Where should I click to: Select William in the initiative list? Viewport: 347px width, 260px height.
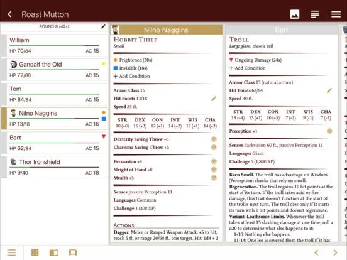(54, 45)
